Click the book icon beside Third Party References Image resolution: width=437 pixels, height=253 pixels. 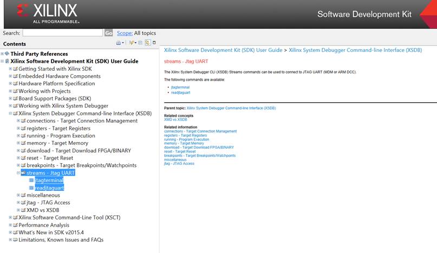(7, 54)
